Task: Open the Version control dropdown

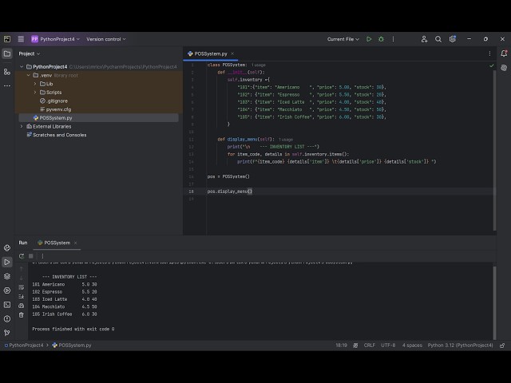Action: coord(106,39)
